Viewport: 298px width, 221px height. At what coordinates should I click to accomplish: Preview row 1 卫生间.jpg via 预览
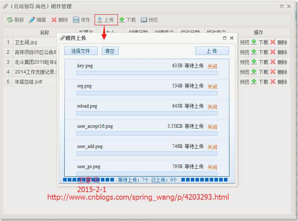(x=245, y=42)
